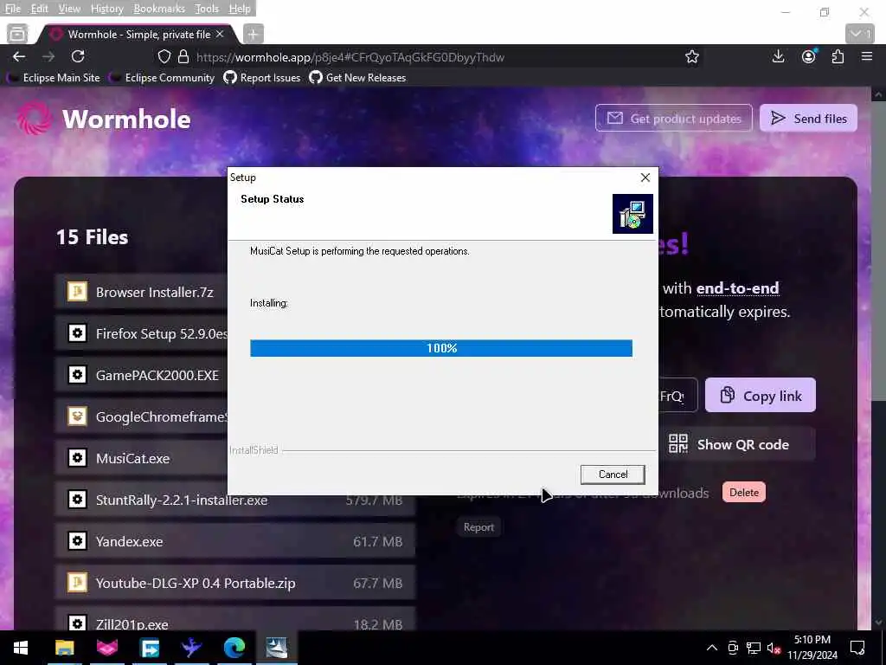Viewport: 886px width, 665px height.
Task: Open the View menu
Action: [69, 9]
